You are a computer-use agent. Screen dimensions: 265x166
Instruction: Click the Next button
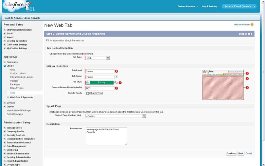241,153
